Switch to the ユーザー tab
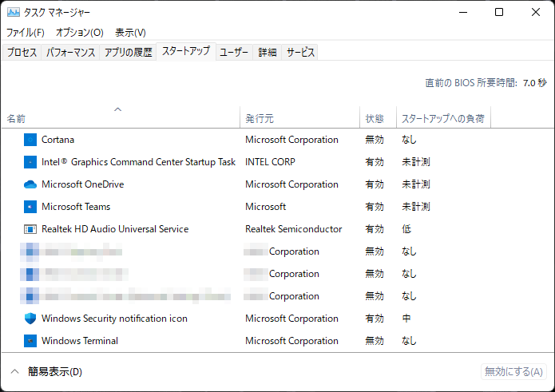 (x=234, y=53)
